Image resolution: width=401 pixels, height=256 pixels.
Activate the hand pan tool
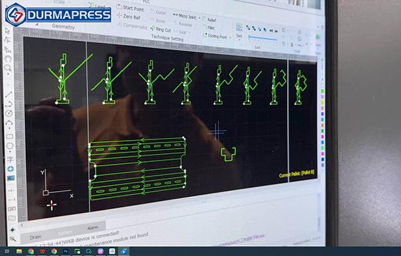(x=8, y=58)
